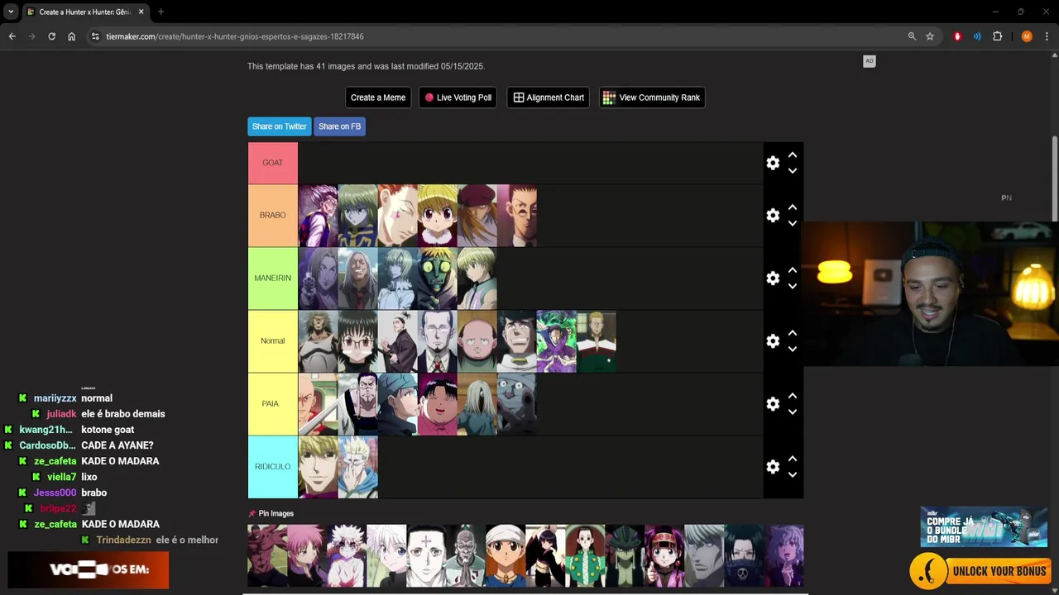Open settings gear for the GOAT tier
Image resolution: width=1059 pixels, height=595 pixels.
tap(773, 163)
